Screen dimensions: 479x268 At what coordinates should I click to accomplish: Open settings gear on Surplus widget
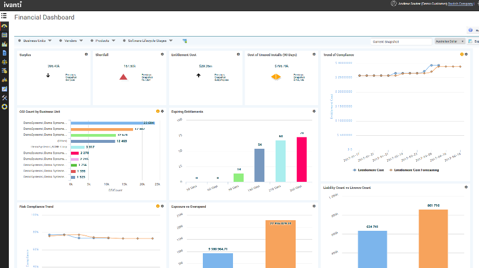point(86,54)
